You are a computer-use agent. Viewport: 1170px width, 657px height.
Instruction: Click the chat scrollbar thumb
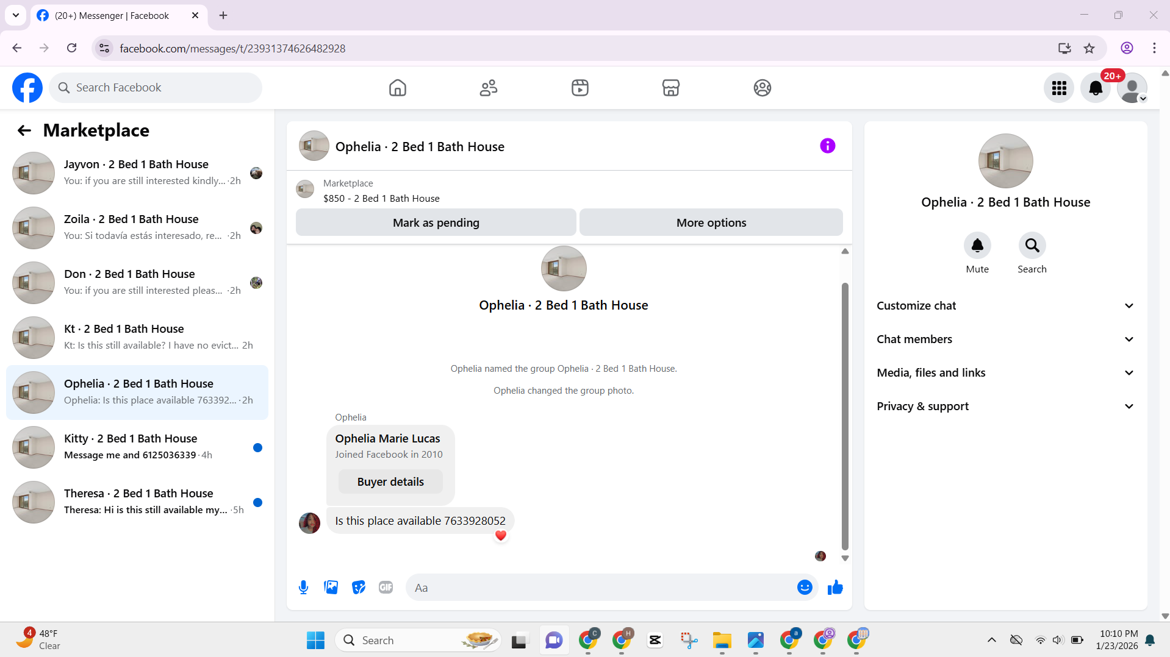tap(845, 416)
